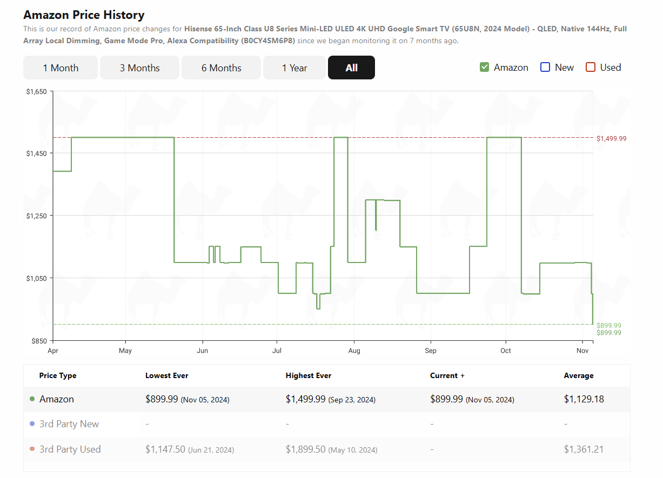Select the All time range
The width and height of the screenshot is (663, 478).
point(351,68)
